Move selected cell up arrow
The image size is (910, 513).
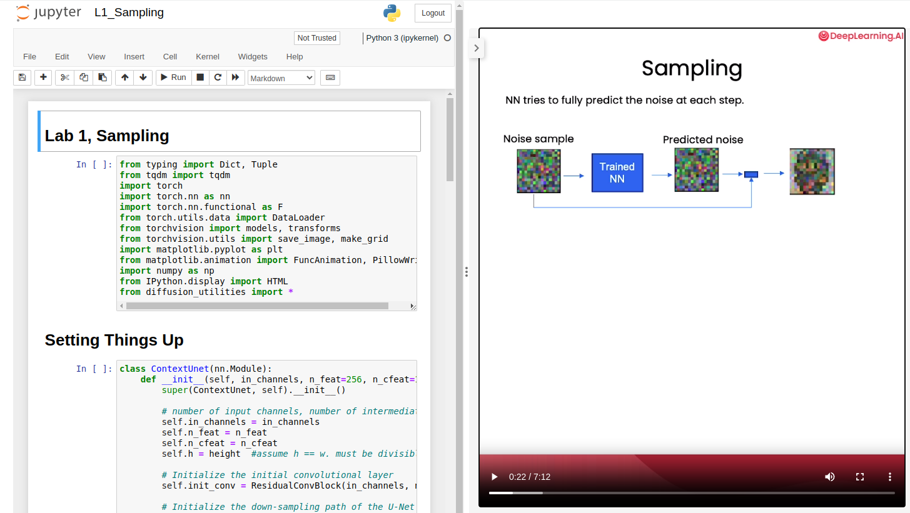(125, 77)
